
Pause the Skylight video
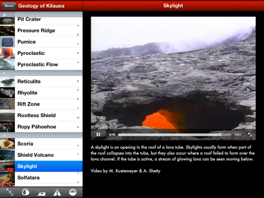98,135
